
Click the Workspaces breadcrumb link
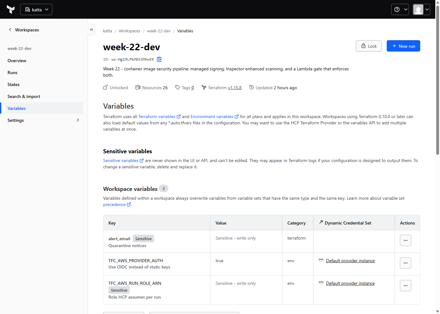129,31
